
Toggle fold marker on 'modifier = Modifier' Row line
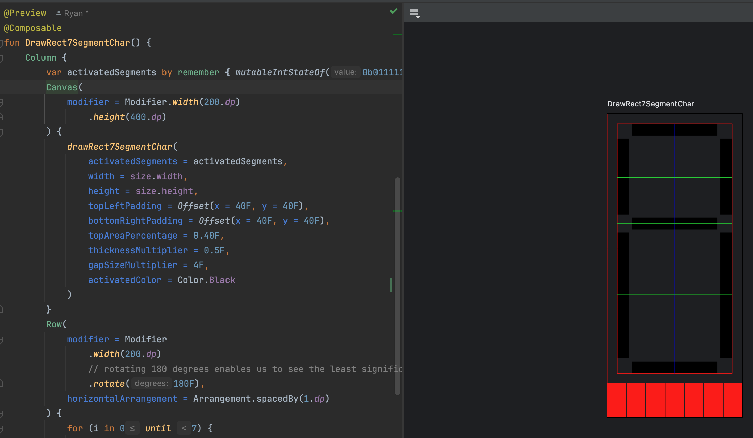[1, 339]
